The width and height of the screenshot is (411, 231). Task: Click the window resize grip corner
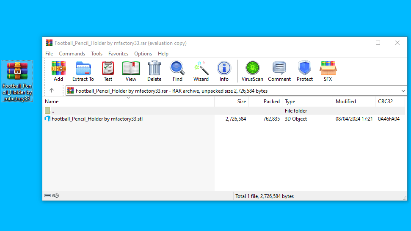[x=405, y=198]
